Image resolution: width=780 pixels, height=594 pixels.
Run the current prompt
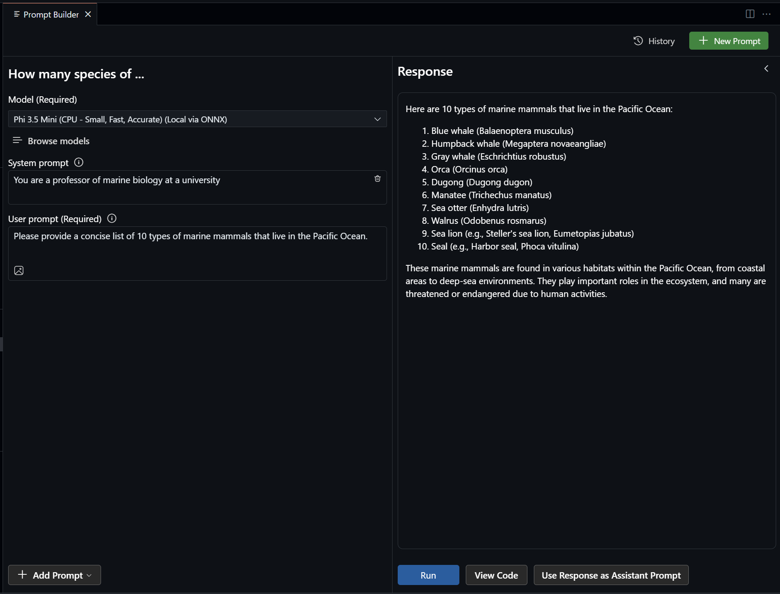click(x=428, y=575)
